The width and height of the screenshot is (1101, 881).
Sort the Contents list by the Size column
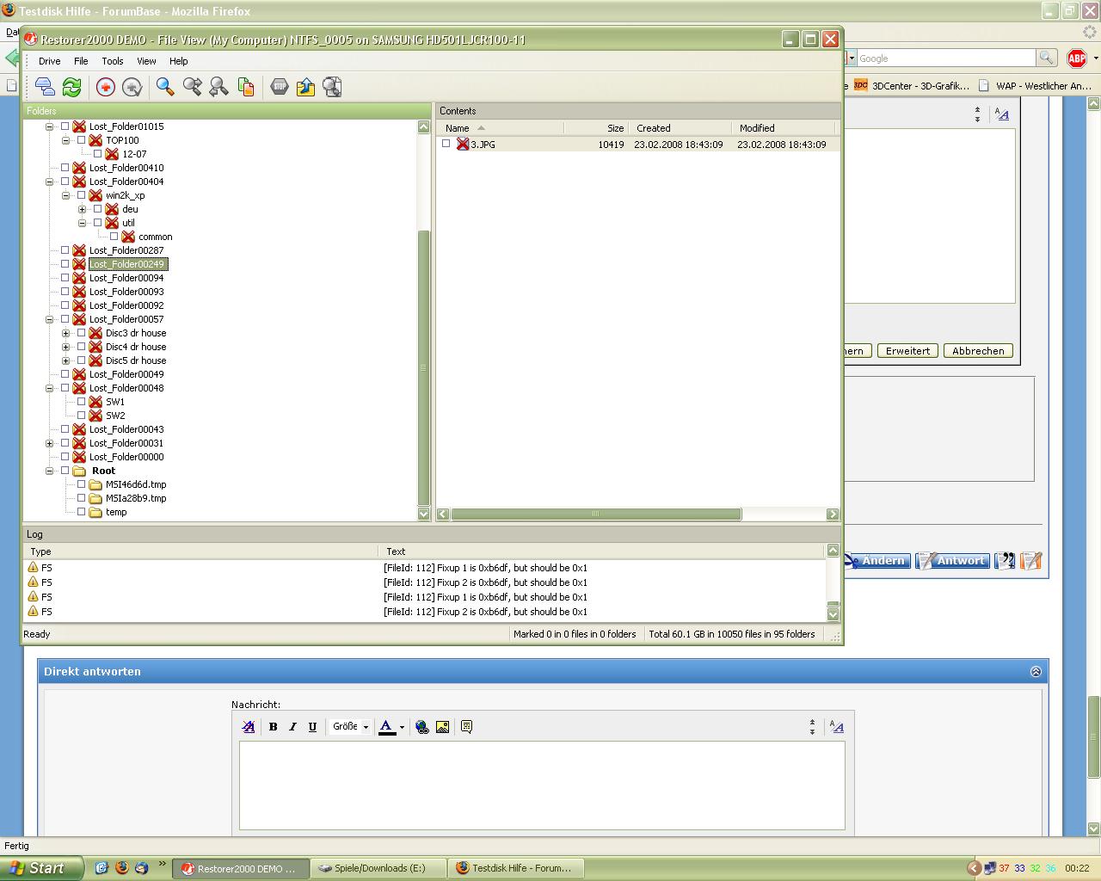pyautogui.click(x=596, y=127)
